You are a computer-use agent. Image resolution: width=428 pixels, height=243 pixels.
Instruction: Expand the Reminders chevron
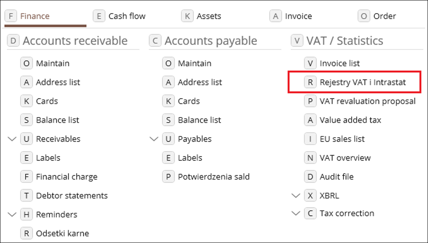12,215
